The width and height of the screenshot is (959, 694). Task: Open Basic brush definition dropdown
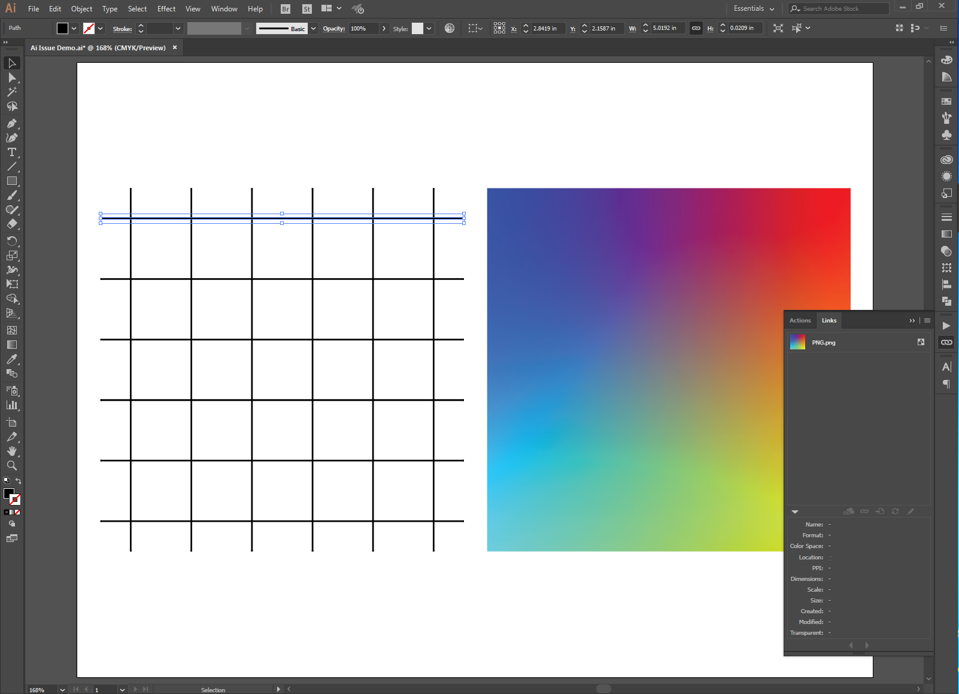[x=313, y=28]
